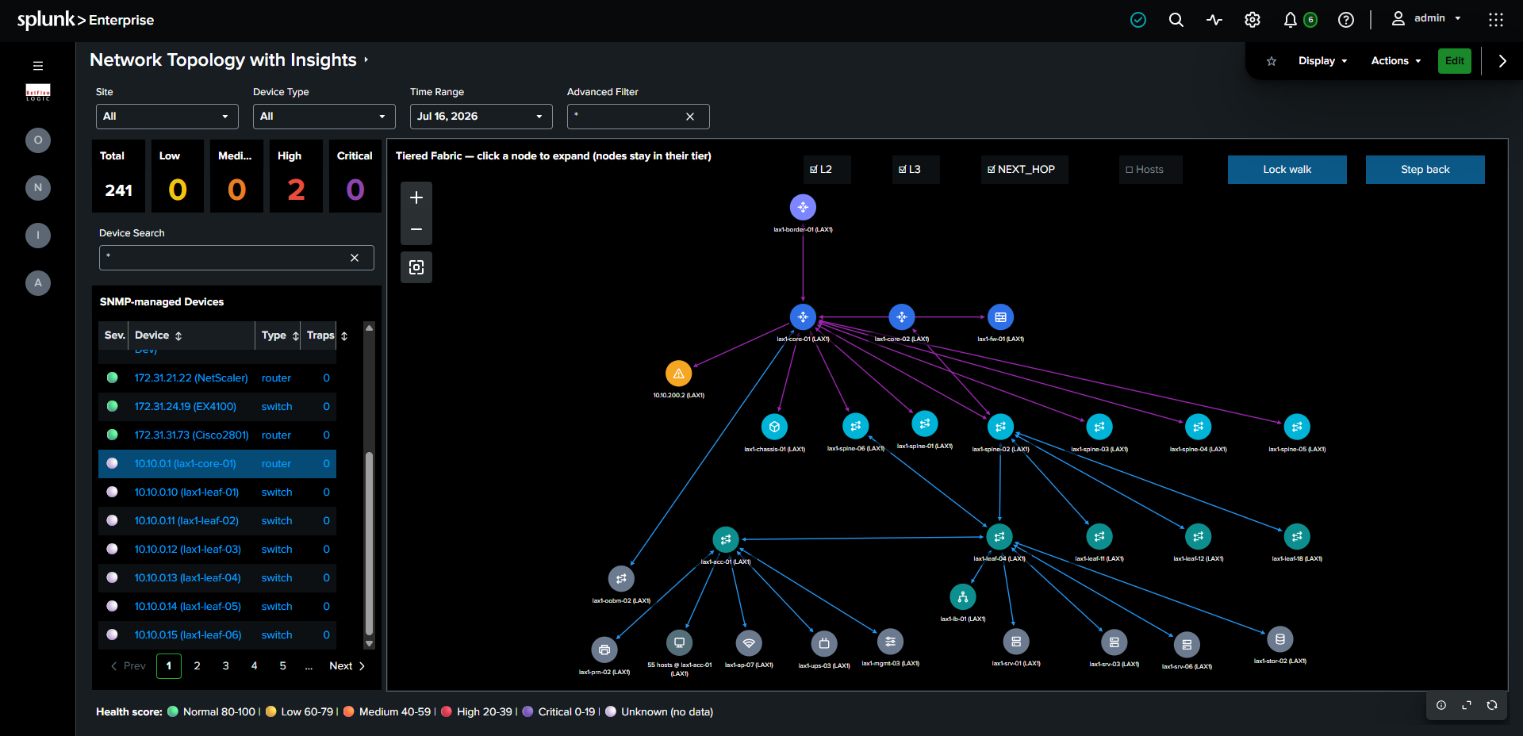The image size is (1523, 736).
Task: Click the Lock walk button
Action: (1287, 170)
